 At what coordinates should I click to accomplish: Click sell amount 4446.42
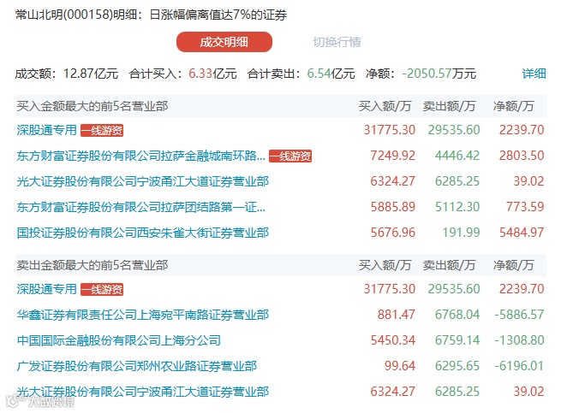457,156
